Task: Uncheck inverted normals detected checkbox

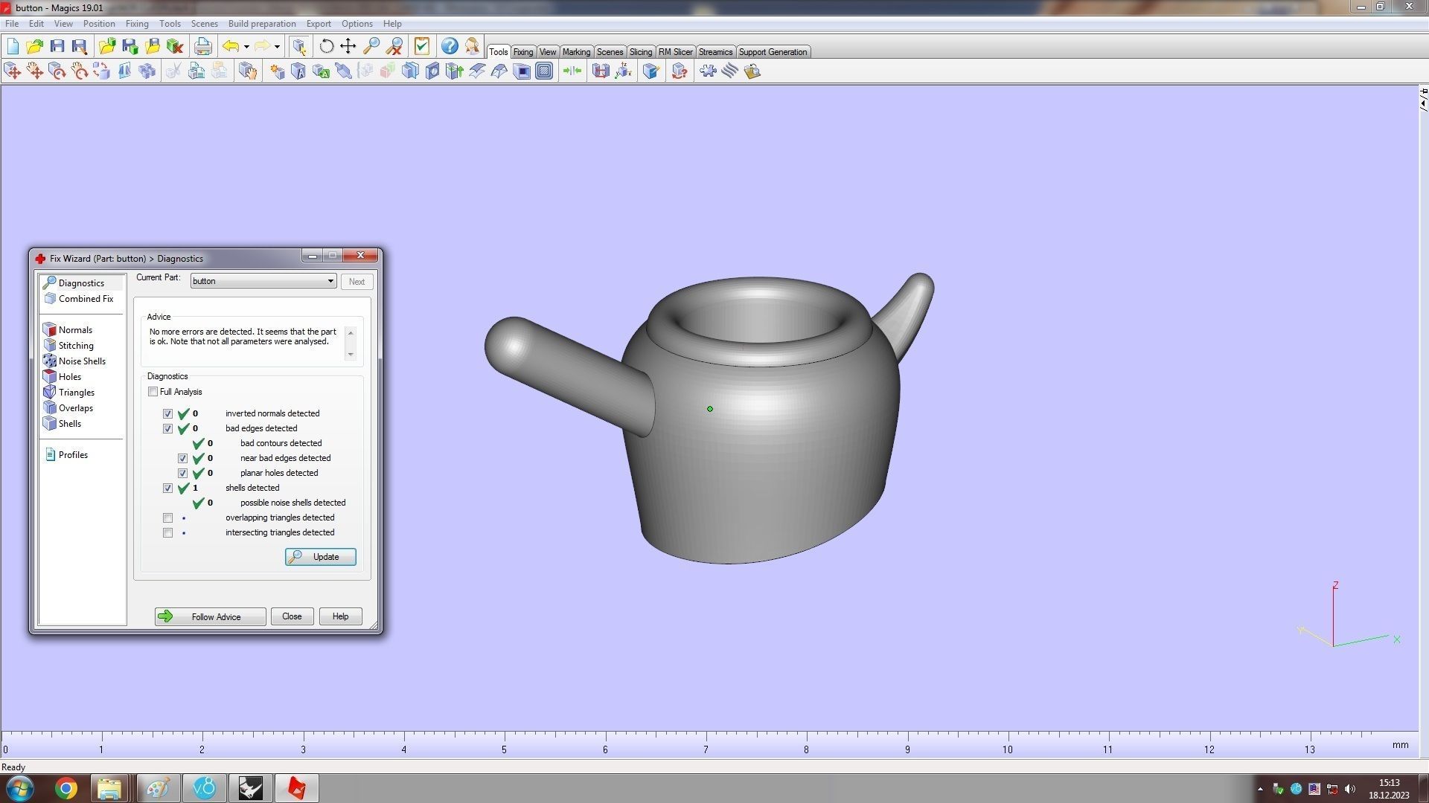Action: [x=167, y=414]
